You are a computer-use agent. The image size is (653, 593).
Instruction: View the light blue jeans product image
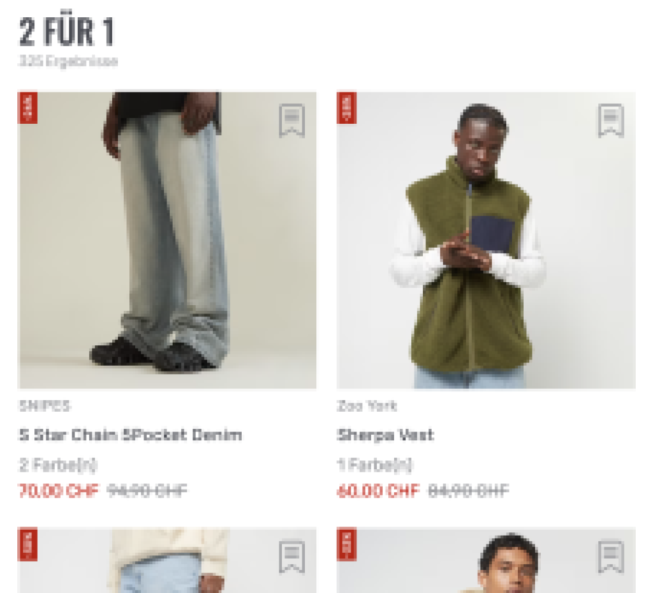pyautogui.click(x=167, y=560)
